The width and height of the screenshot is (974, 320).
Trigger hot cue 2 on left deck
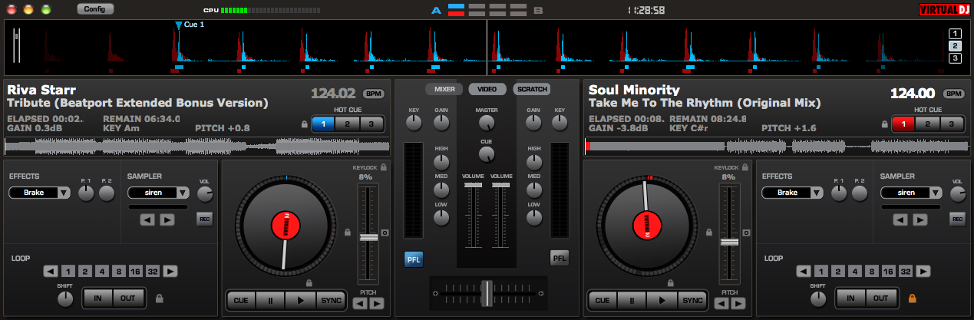[x=347, y=124]
